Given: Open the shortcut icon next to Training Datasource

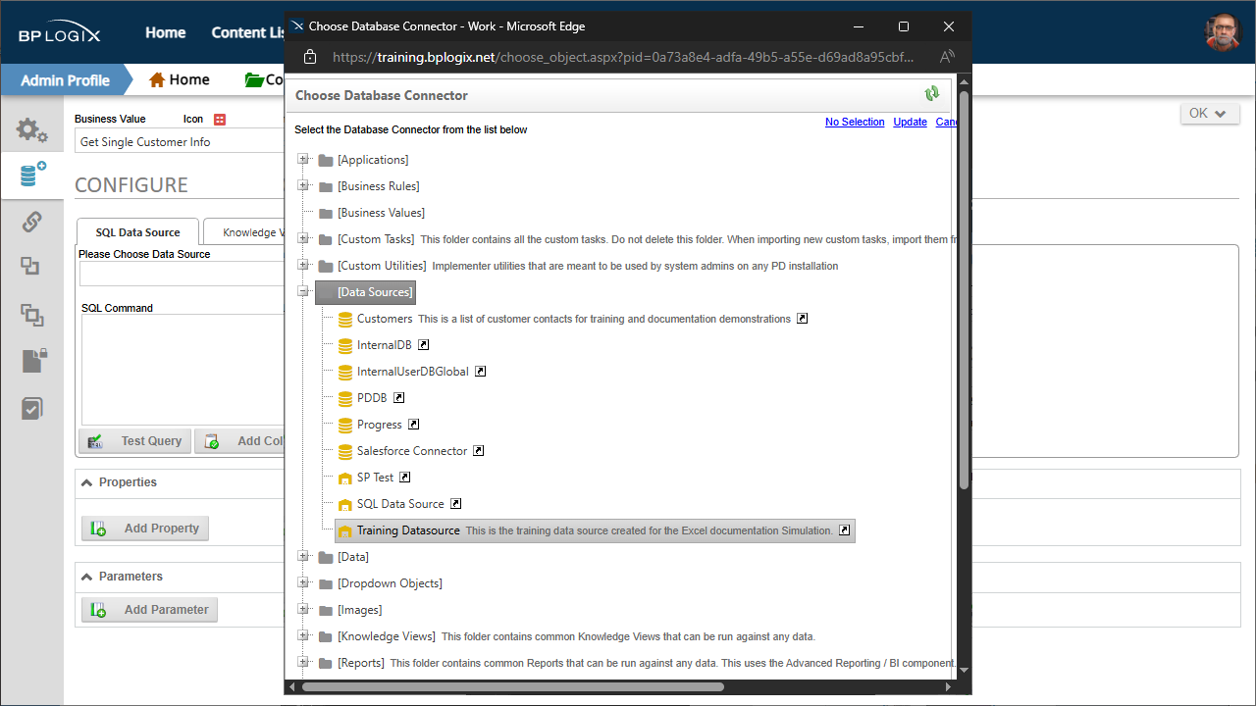Looking at the screenshot, I should 845,530.
